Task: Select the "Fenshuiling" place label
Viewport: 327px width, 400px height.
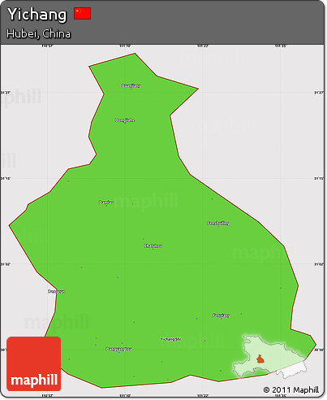Action: [x=218, y=224]
